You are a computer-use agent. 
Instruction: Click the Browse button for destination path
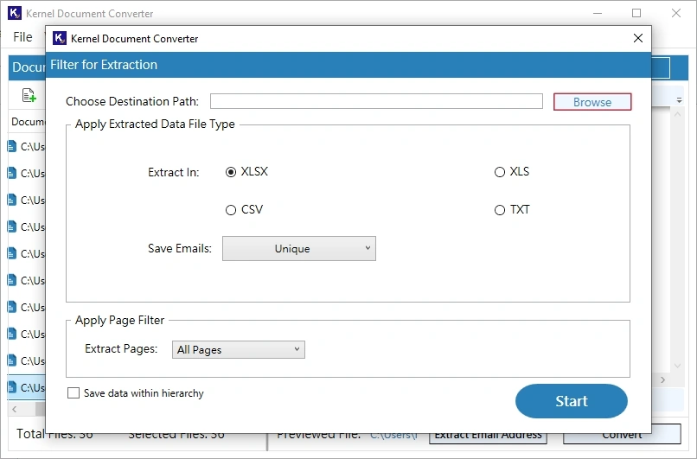pyautogui.click(x=592, y=102)
